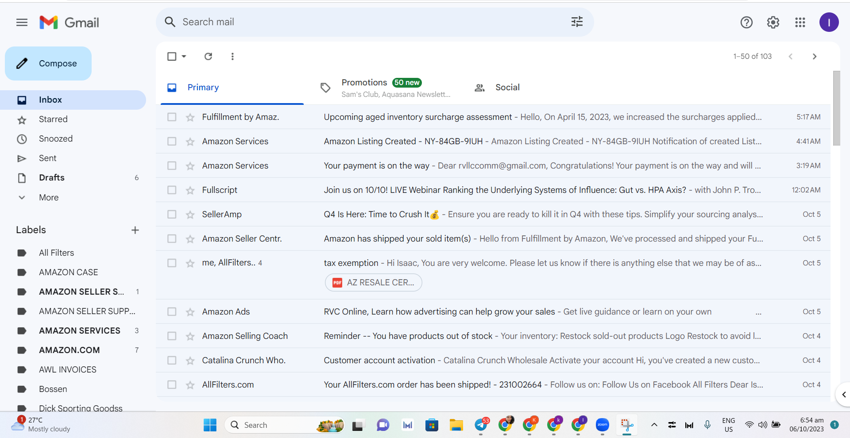Image resolution: width=850 pixels, height=438 pixels.
Task: Open Zoom from the taskbar
Action: tap(602, 425)
